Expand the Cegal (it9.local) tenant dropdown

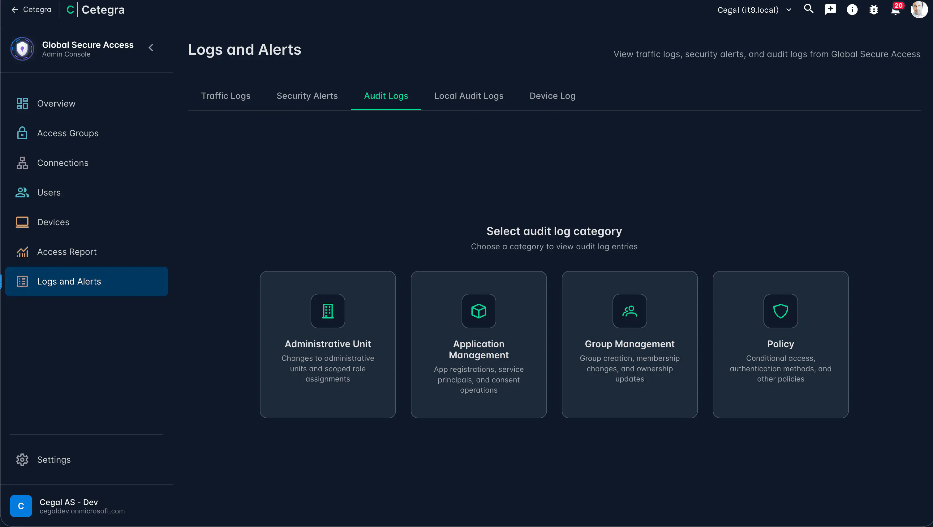755,10
